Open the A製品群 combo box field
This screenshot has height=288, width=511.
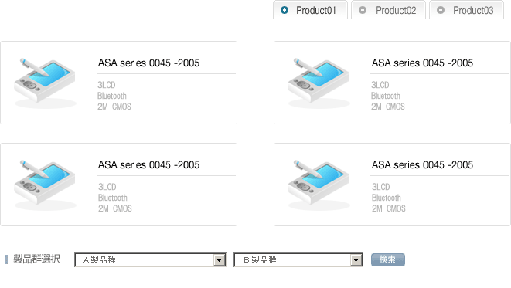150,260
